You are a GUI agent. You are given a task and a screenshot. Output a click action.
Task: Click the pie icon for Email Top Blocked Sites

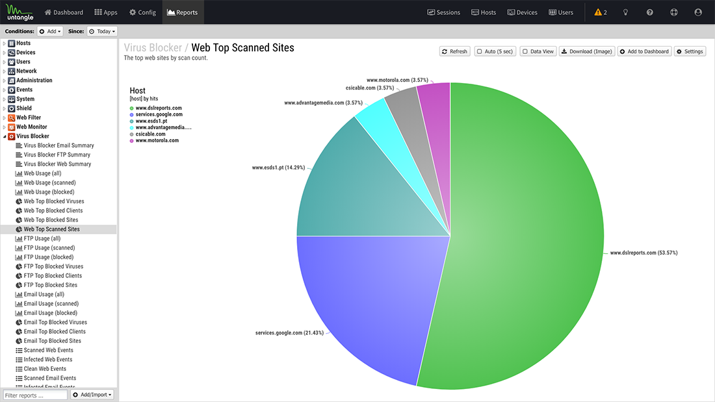[x=19, y=341]
